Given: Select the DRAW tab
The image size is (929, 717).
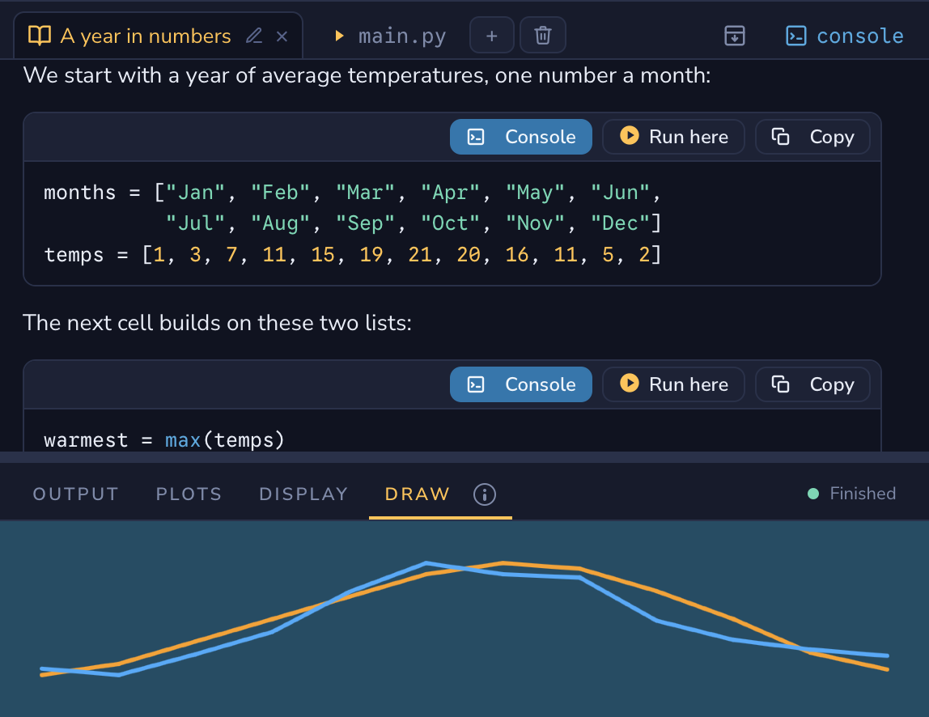Looking at the screenshot, I should point(417,494).
